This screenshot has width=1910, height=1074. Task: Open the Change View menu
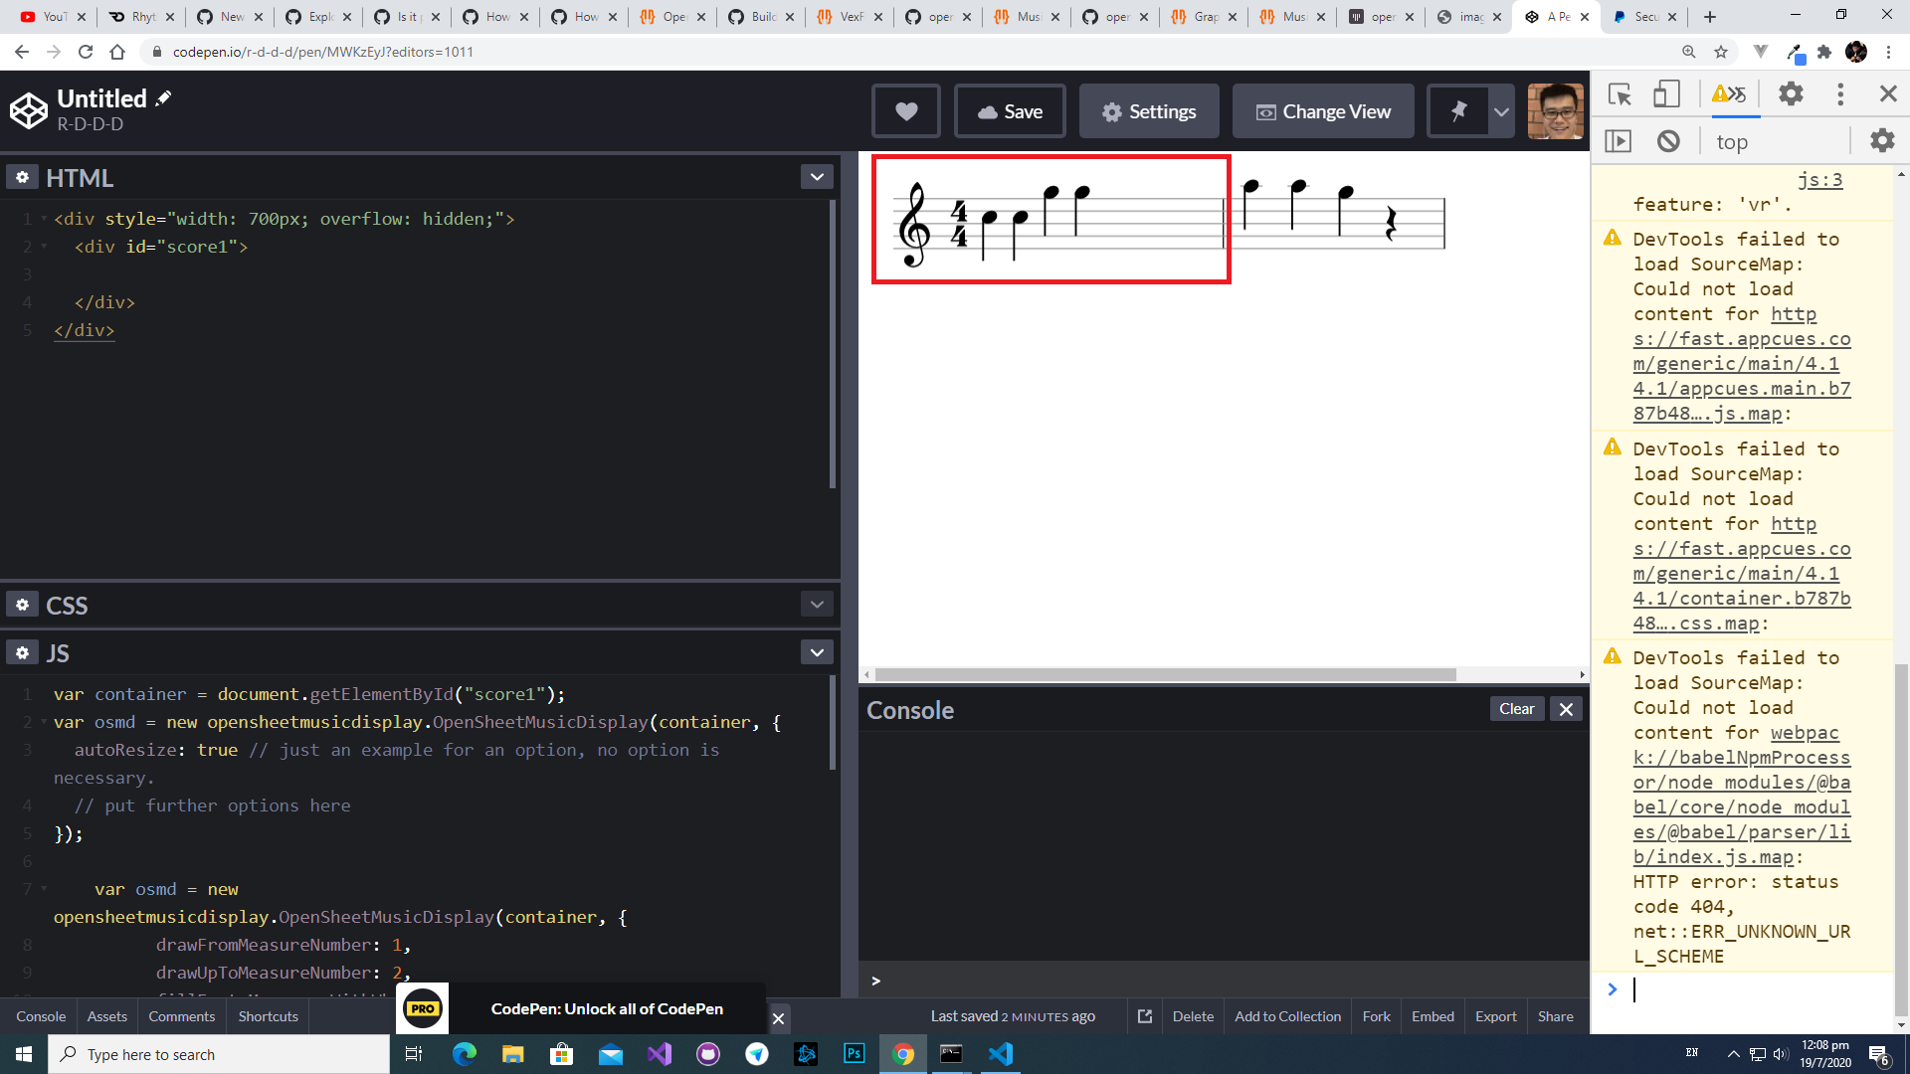coord(1323,111)
